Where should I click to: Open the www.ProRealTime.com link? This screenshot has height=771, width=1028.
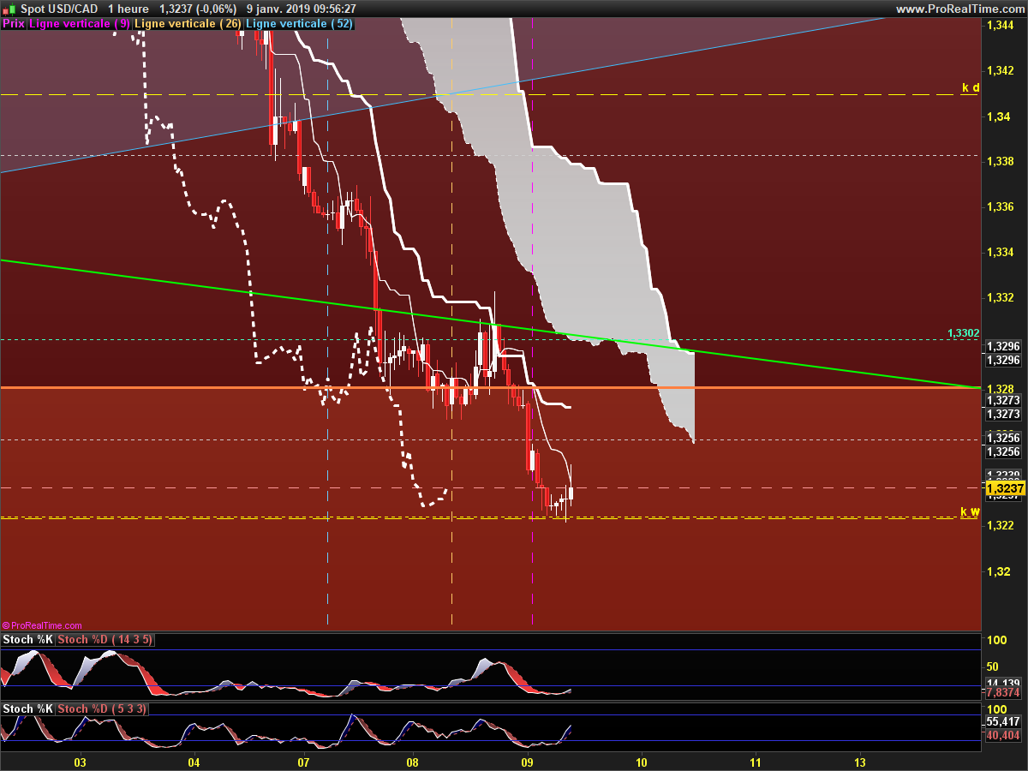tap(959, 9)
